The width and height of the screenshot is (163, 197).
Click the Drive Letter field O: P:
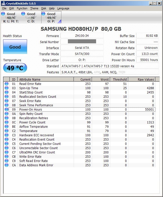click(82, 60)
